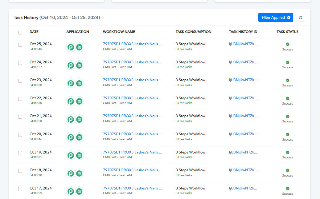Open task history ID link for Oct 19
This screenshot has width=320, height=199.
(x=243, y=152)
